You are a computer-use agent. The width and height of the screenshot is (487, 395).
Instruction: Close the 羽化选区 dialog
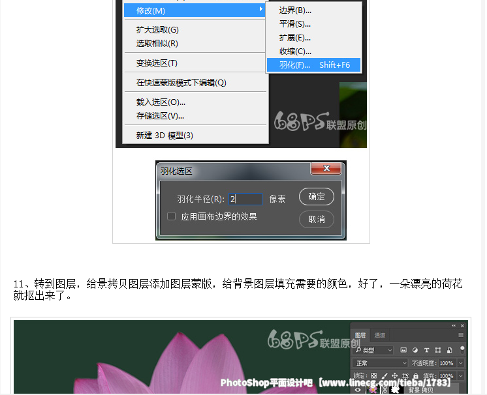point(326,168)
